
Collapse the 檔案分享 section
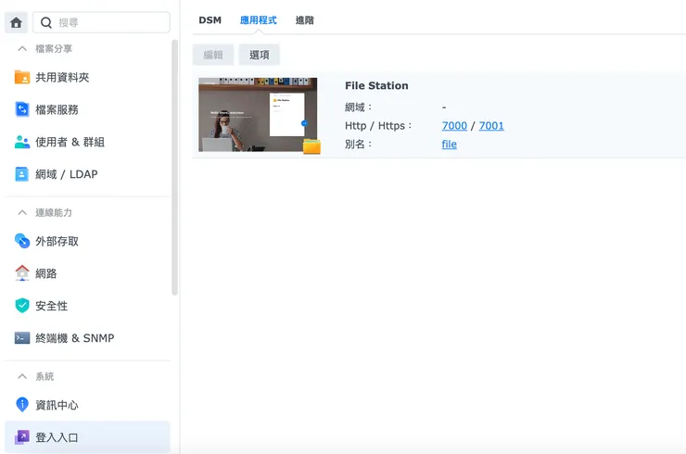click(22, 48)
